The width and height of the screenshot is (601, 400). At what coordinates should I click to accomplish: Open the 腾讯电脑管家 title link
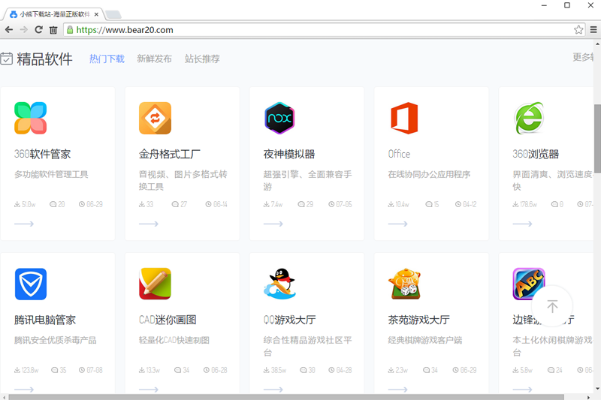45,320
